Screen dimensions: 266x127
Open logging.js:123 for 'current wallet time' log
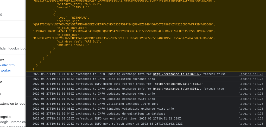251,118
